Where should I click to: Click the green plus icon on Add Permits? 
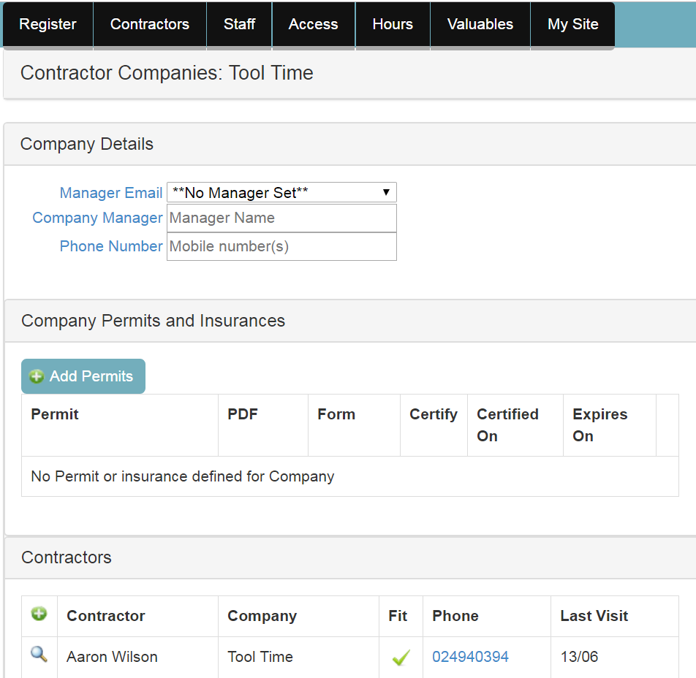tap(37, 376)
